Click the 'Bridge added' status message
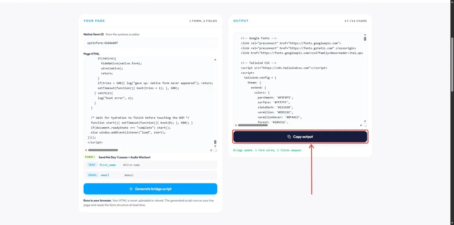The height and width of the screenshot is (225, 454). 268,150
